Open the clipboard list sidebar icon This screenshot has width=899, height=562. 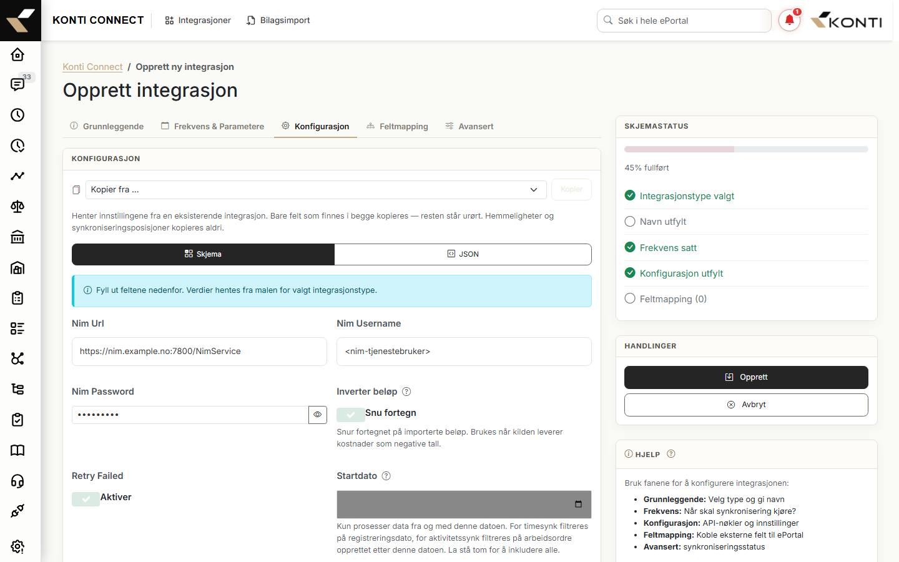pyautogui.click(x=17, y=298)
